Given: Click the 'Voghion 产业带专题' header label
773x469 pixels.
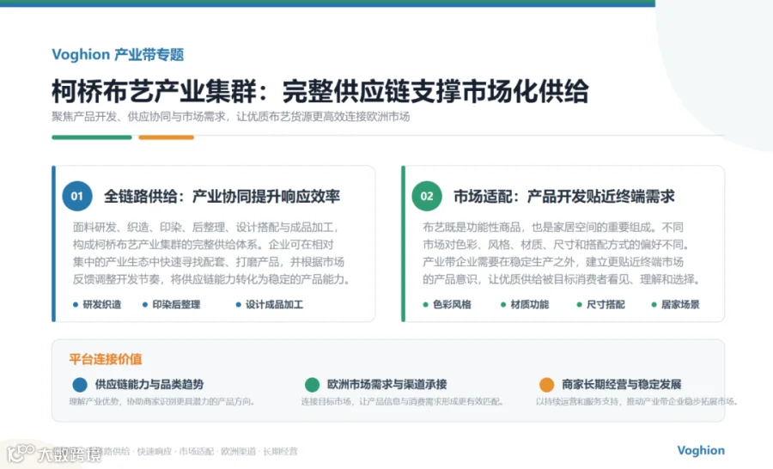Looking at the screenshot, I should [118, 54].
